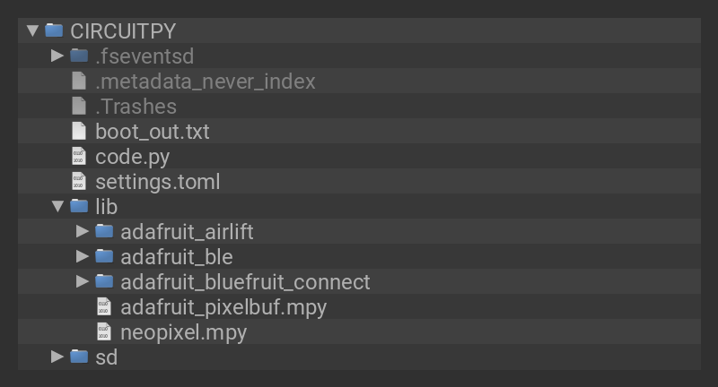
Task: Expand the .fseventsd folder
Action: [x=57, y=56]
